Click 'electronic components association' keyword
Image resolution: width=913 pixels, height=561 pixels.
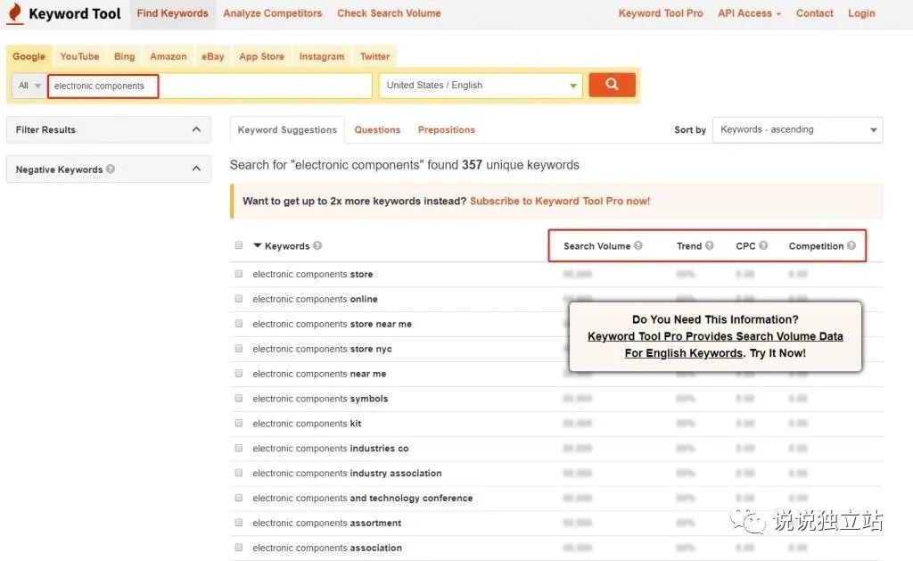pos(327,548)
